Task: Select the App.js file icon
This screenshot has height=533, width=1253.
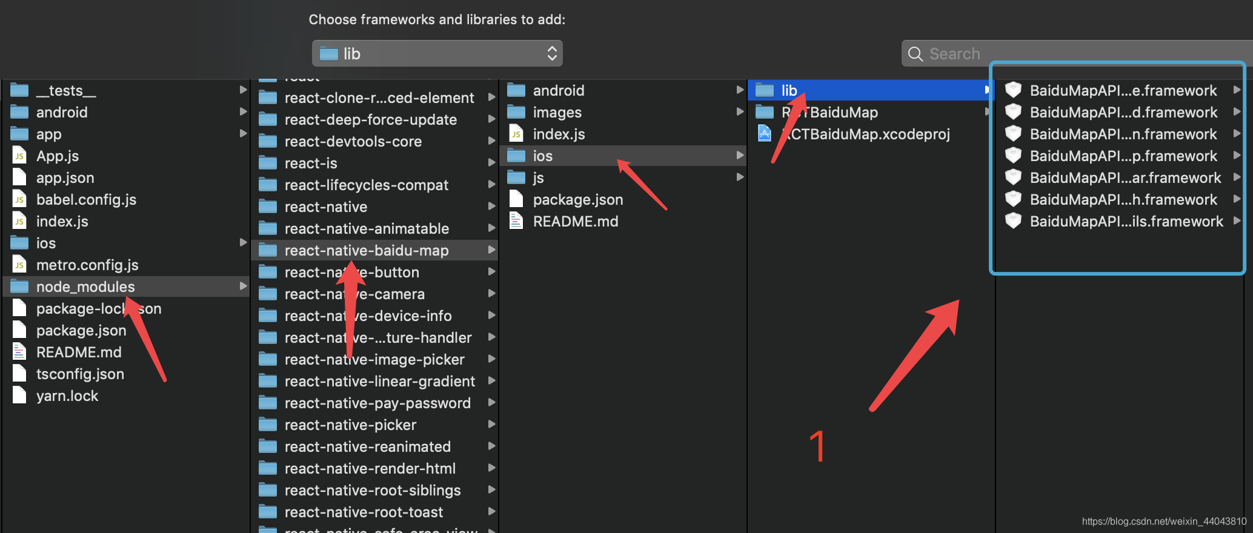Action: point(19,156)
